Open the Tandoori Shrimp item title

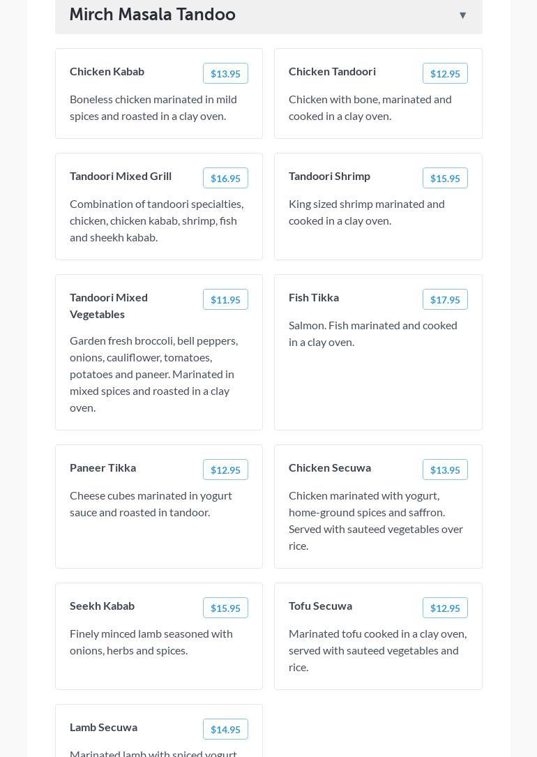tap(329, 176)
